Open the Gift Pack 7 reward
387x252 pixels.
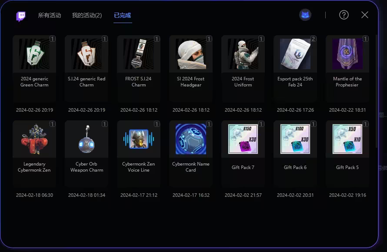(243, 154)
